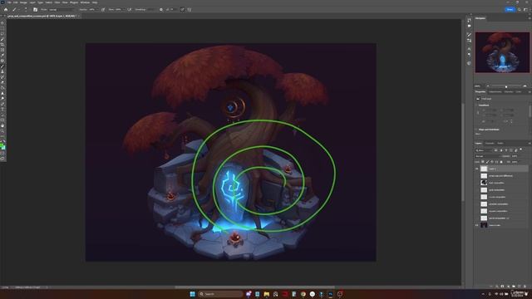Go to Photoshop Home screen icon
Viewport: 532px width, 299px height.
(x=6, y=9)
